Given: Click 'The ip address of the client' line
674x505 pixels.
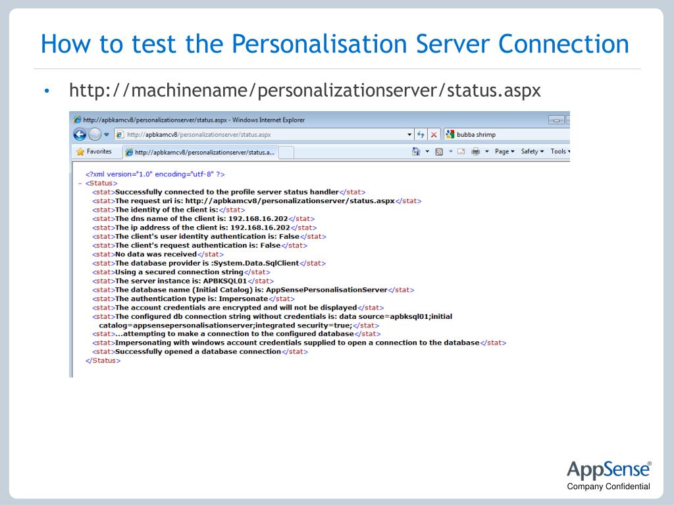Looking at the screenshot, I should pos(204,228).
